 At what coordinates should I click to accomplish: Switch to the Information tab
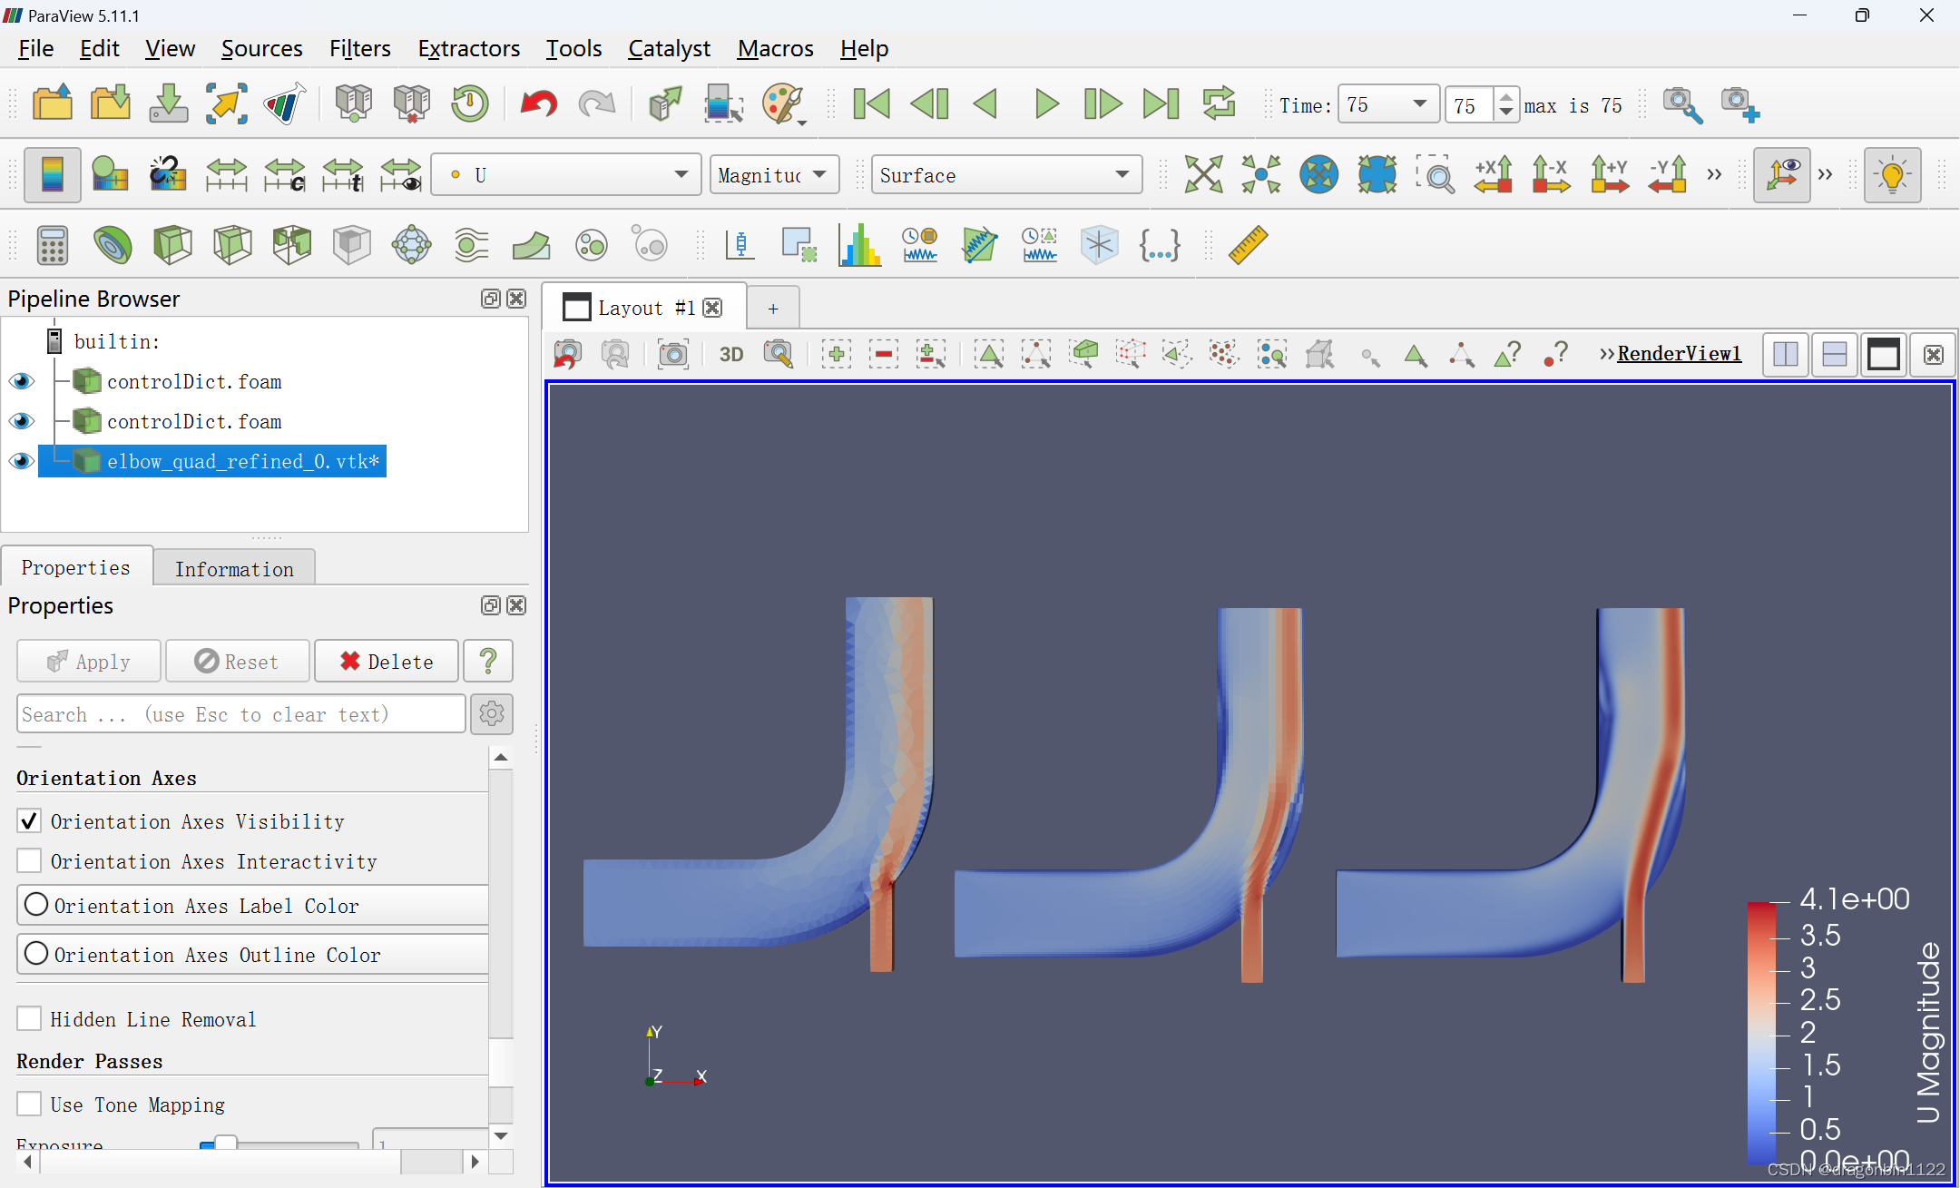point(234,567)
